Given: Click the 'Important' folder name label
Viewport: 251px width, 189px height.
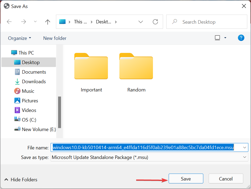Looking at the screenshot, I should point(91,90).
